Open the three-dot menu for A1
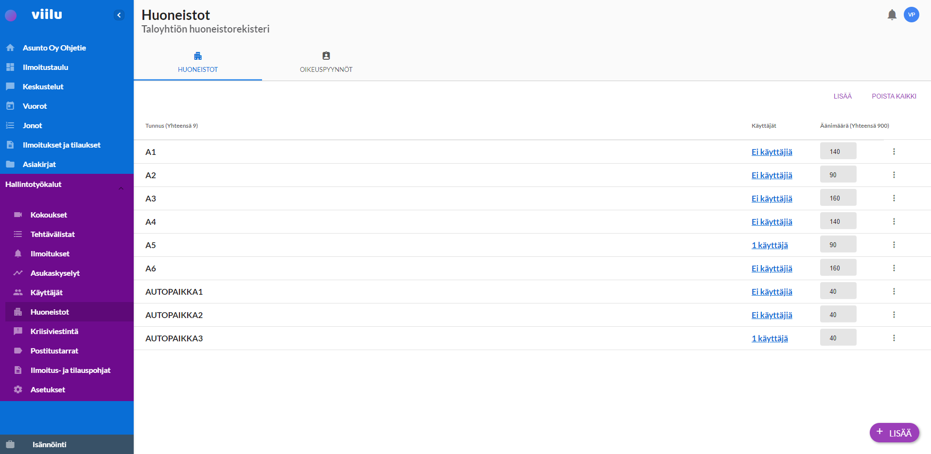This screenshot has width=931, height=454. (894, 151)
